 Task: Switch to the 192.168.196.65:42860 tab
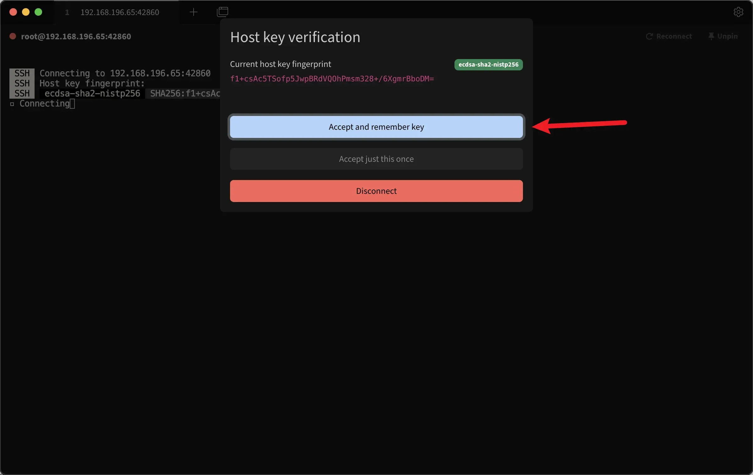119,12
